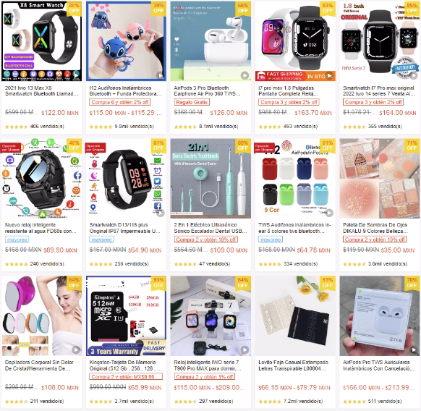Click the star rating of Smartwatch I7 Pro max

[354, 127]
